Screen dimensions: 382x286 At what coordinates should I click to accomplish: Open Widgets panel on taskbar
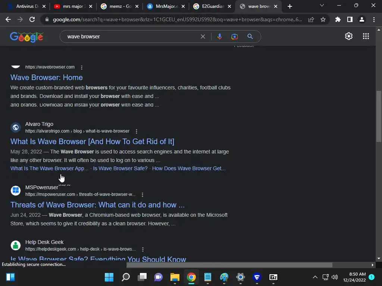pos(10,277)
